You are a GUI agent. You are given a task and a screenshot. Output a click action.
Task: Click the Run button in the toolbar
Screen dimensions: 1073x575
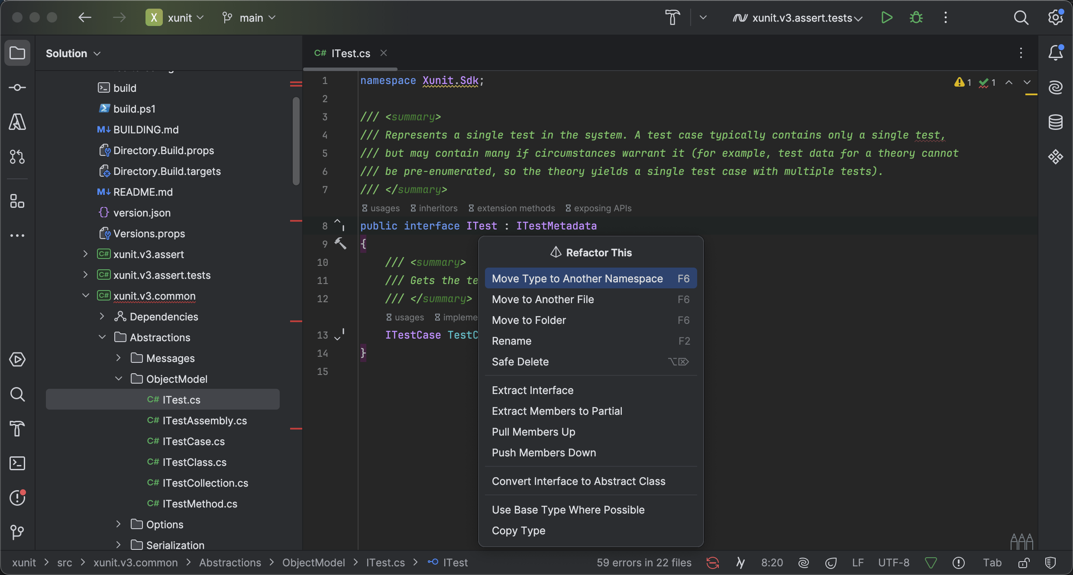(x=886, y=18)
